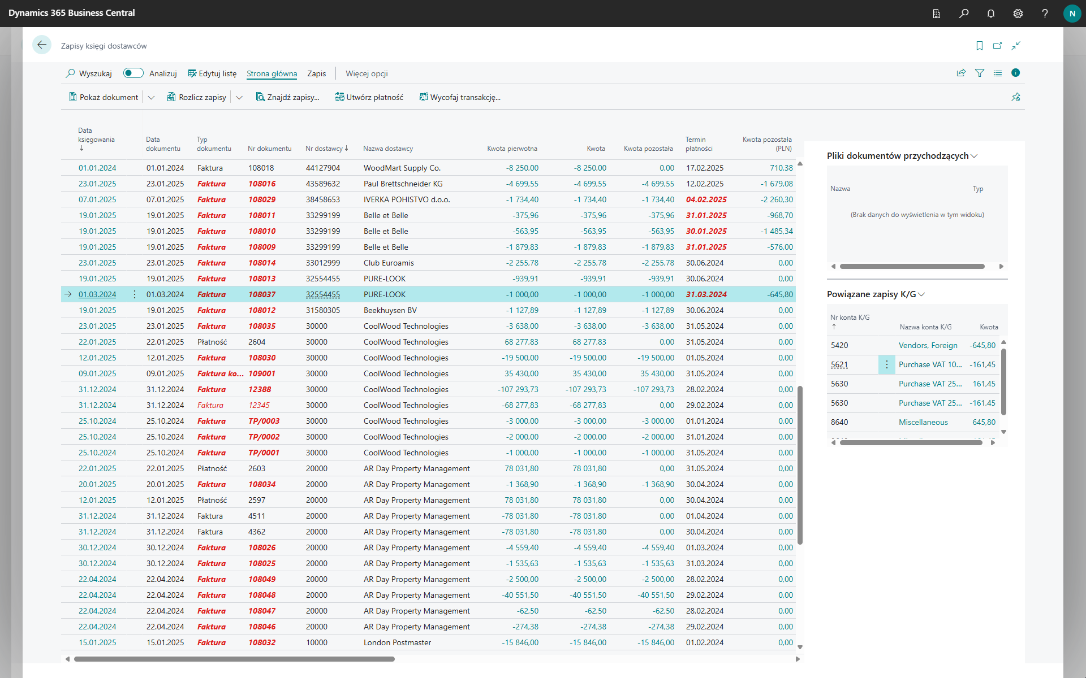Click K/G entries vertical scrollbar
Image resolution: width=1086 pixels, height=678 pixels.
[x=1003, y=381]
